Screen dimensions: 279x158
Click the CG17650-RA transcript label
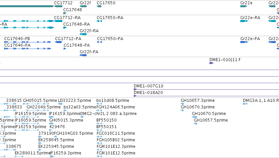pos(110,18)
